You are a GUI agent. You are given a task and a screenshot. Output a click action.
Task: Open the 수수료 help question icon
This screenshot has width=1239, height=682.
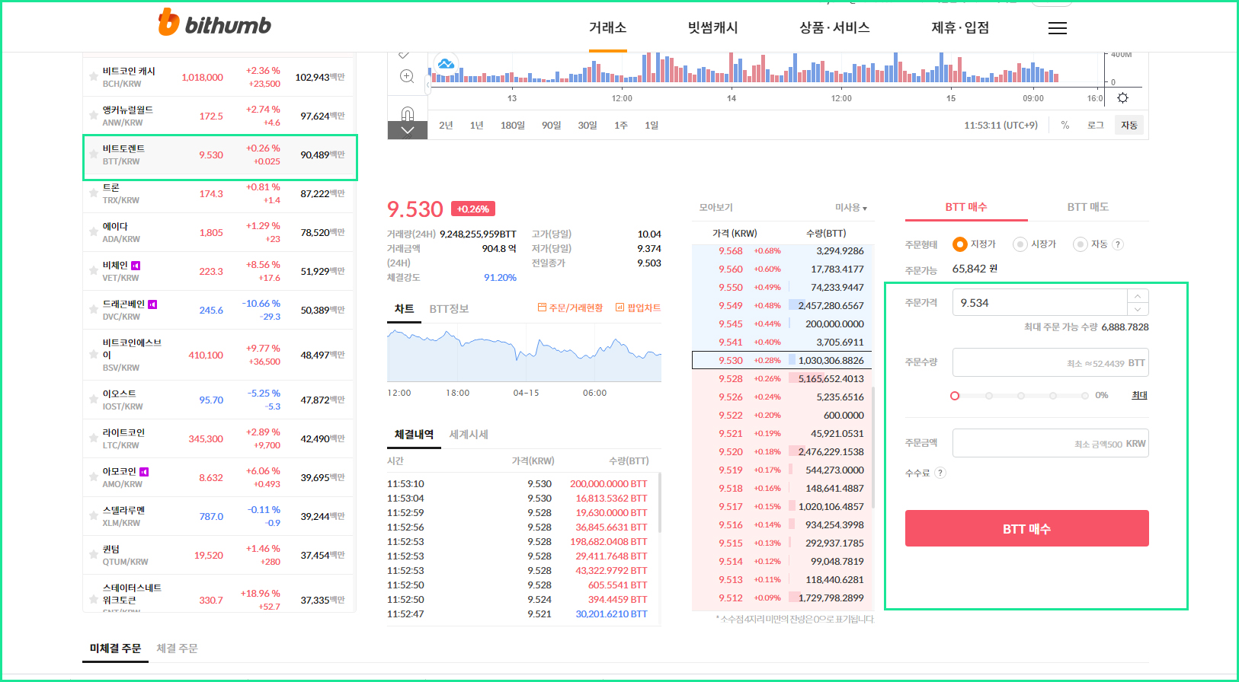coord(940,473)
